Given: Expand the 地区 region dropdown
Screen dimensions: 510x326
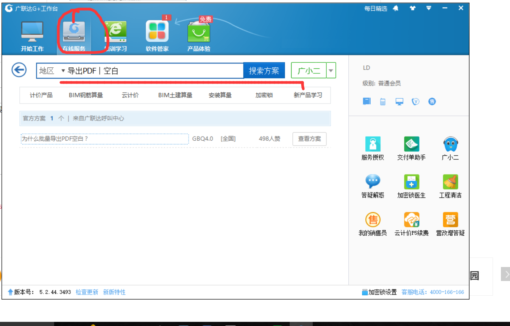Looking at the screenshot, I should tap(52, 71).
